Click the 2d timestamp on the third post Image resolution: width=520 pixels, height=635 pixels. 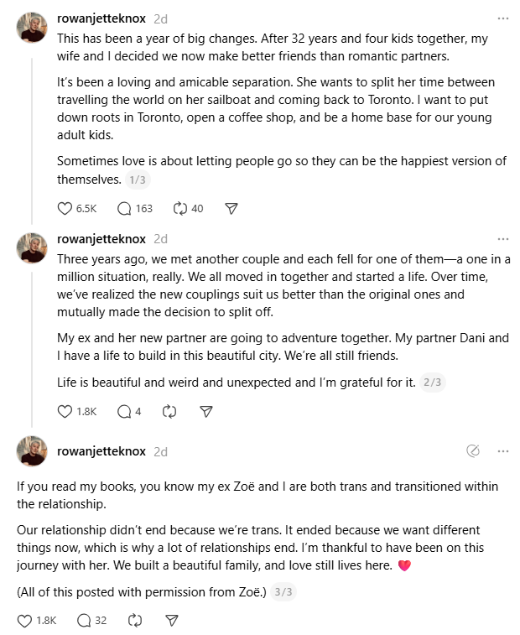[x=160, y=451]
